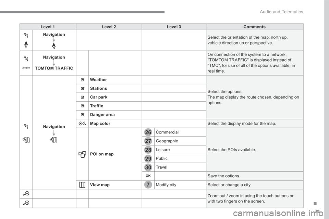329x219 pixels.
Task: Click number badge 26 for Commercial
Action: (148, 132)
